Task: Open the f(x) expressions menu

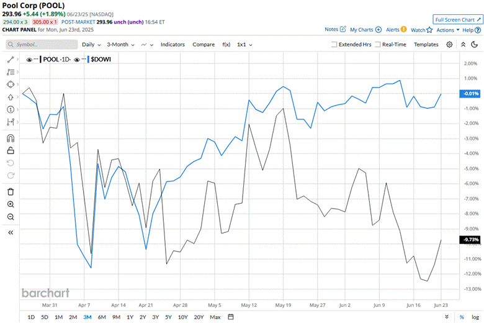Action: 226,45
